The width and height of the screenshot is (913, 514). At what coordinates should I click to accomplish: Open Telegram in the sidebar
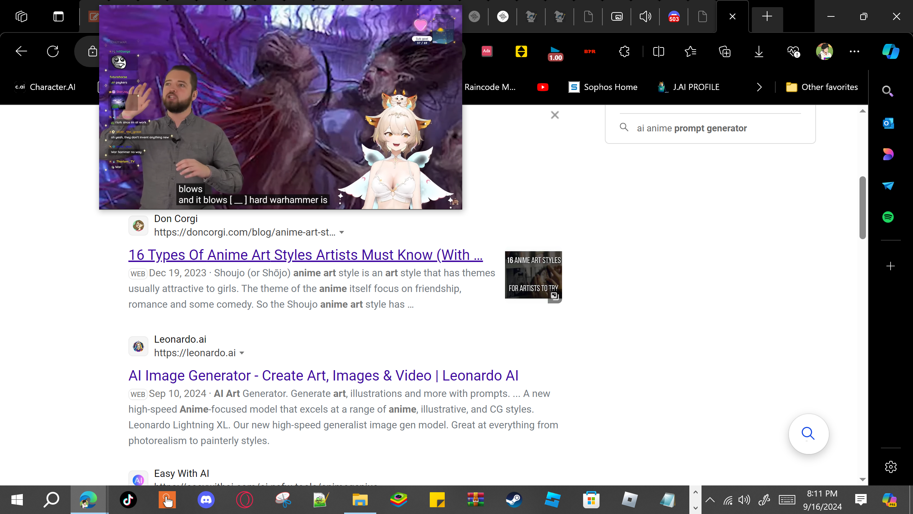888,186
